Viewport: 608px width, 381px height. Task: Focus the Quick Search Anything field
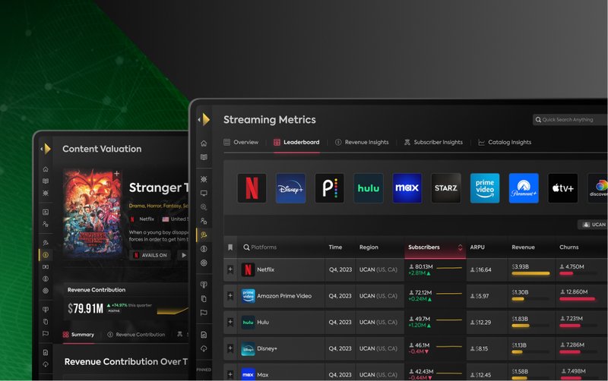570,120
